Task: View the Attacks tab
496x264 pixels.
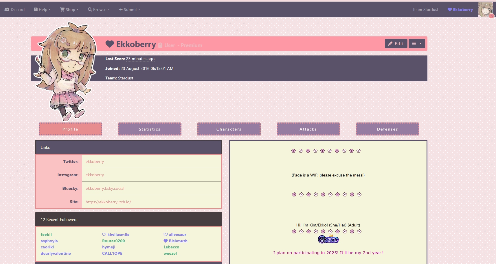Action: coord(308,129)
